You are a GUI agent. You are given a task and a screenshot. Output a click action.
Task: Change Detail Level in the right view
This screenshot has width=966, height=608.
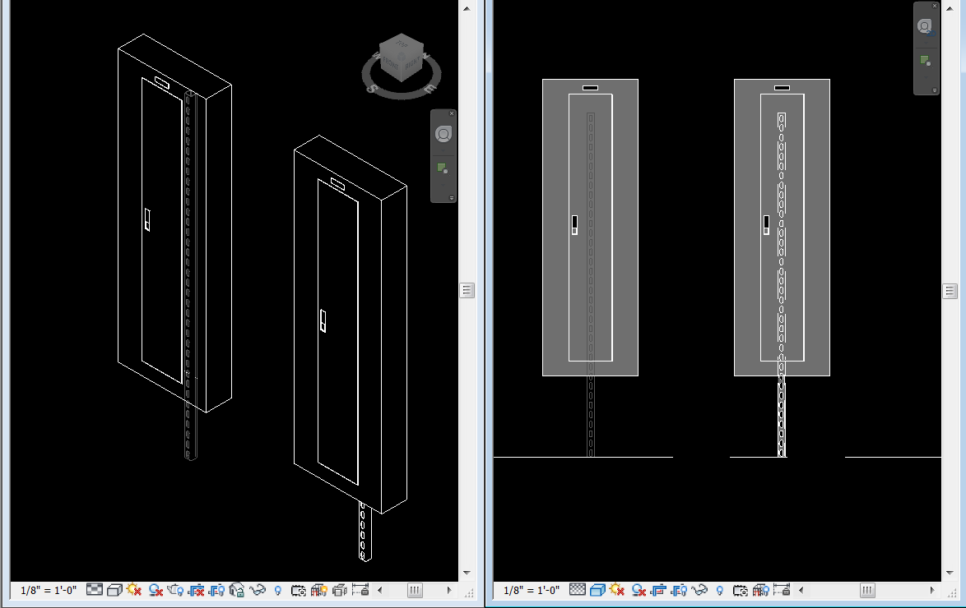578,589
